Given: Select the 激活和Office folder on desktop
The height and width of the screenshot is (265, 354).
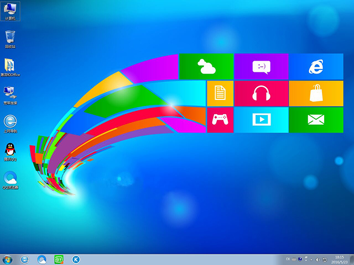Looking at the screenshot, I should click(10, 67).
